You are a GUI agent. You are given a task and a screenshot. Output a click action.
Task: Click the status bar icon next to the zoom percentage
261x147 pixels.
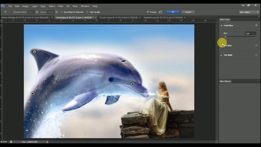(x=11, y=142)
